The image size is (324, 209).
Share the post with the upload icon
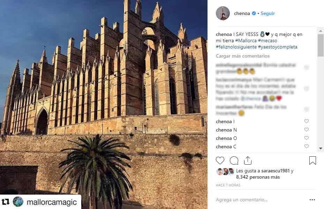pos(248,161)
